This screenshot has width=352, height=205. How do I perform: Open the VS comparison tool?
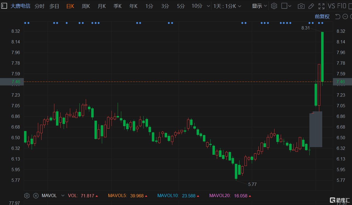331,6
